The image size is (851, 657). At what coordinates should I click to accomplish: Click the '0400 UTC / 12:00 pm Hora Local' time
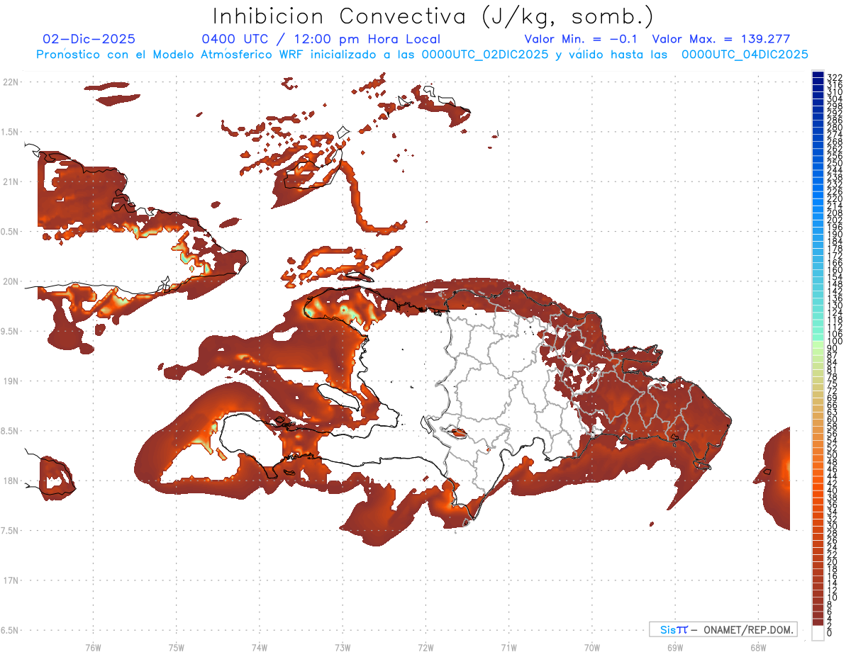click(321, 39)
